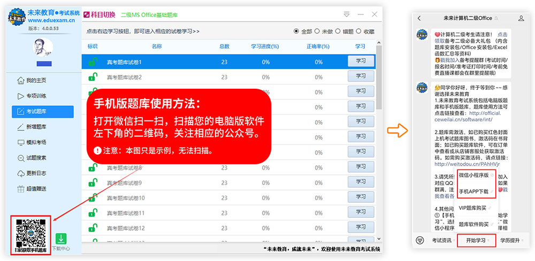Click the 更新日志 cloud icon
The width and height of the screenshot is (535, 261).
[21, 173]
